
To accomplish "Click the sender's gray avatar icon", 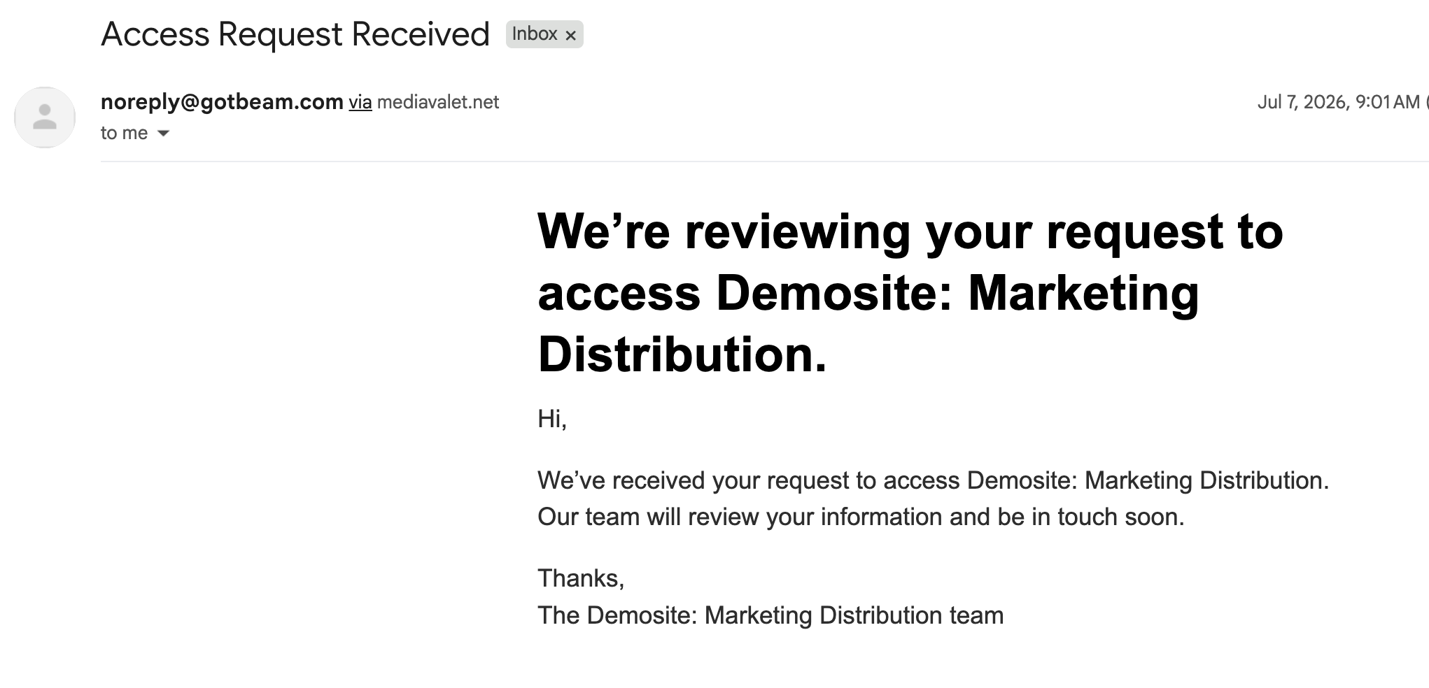I will click(45, 117).
